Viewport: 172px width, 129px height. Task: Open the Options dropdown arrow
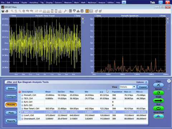point(146,82)
